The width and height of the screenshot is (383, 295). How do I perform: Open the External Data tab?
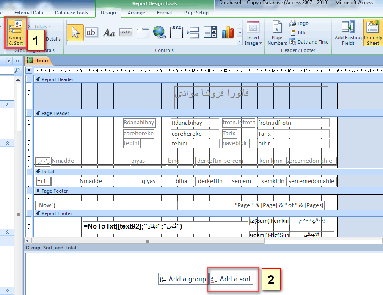click(x=29, y=13)
